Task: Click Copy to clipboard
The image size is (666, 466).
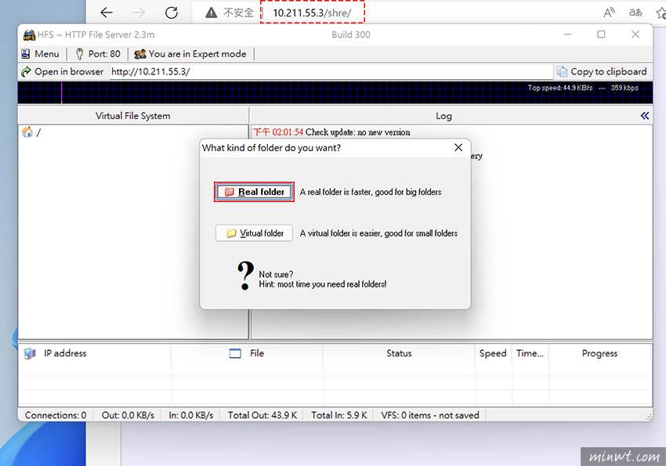Action: point(602,71)
